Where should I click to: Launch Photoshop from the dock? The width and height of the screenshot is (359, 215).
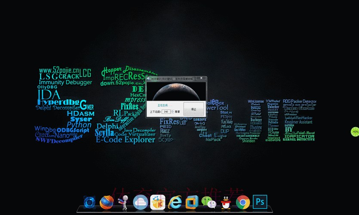coord(260,201)
